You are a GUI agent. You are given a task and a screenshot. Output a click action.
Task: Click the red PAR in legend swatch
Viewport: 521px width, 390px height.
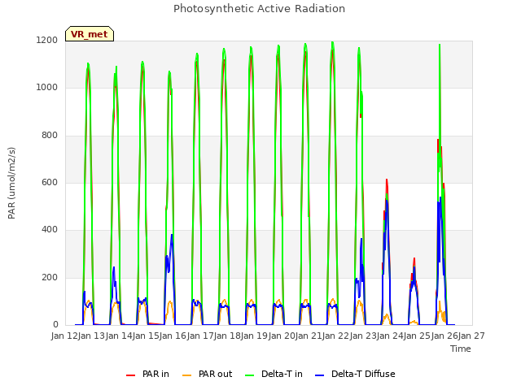(130, 375)
